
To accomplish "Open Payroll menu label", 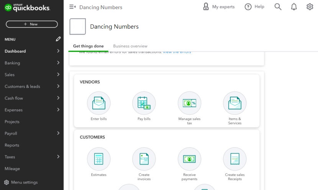I will click(x=11, y=134).
